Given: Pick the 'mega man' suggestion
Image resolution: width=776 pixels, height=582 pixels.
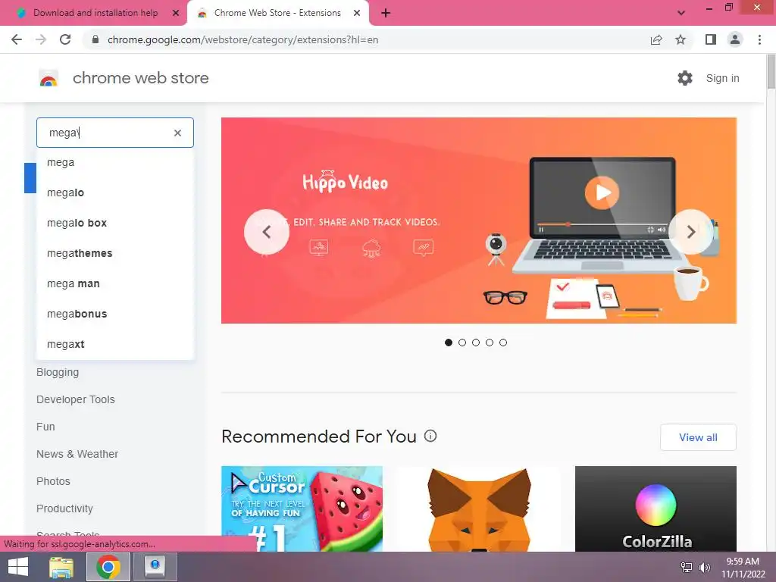Looking at the screenshot, I should click(x=115, y=283).
